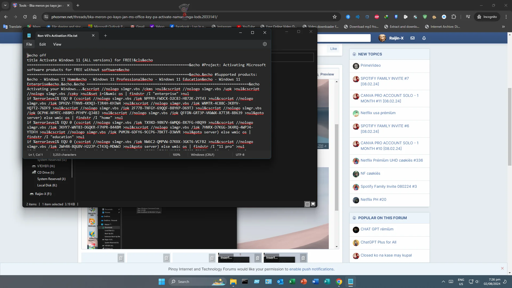
Task: Click the Ln 1, Col 1 status
Action: (35, 155)
